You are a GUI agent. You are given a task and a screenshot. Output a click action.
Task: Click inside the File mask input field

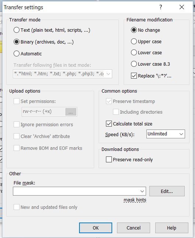(x=76, y=191)
